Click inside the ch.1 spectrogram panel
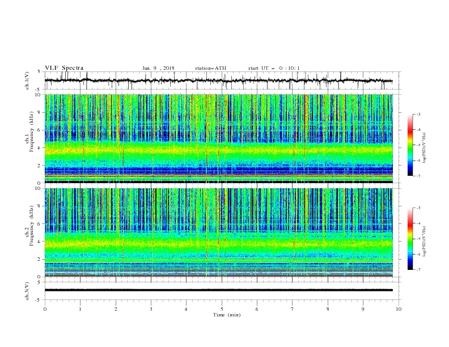Viewport: 449px width, 347px height. (x=218, y=138)
